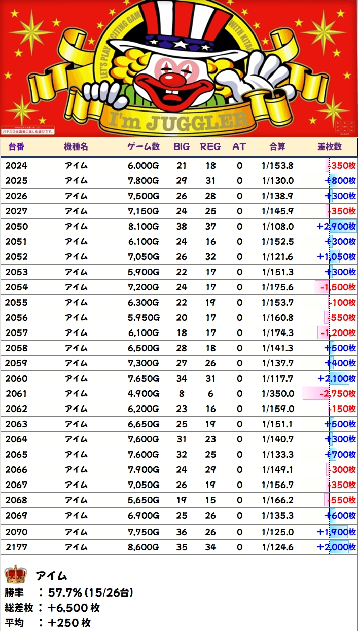Click the 差枚数 column header
The width and height of the screenshot is (358, 631).
(329, 146)
